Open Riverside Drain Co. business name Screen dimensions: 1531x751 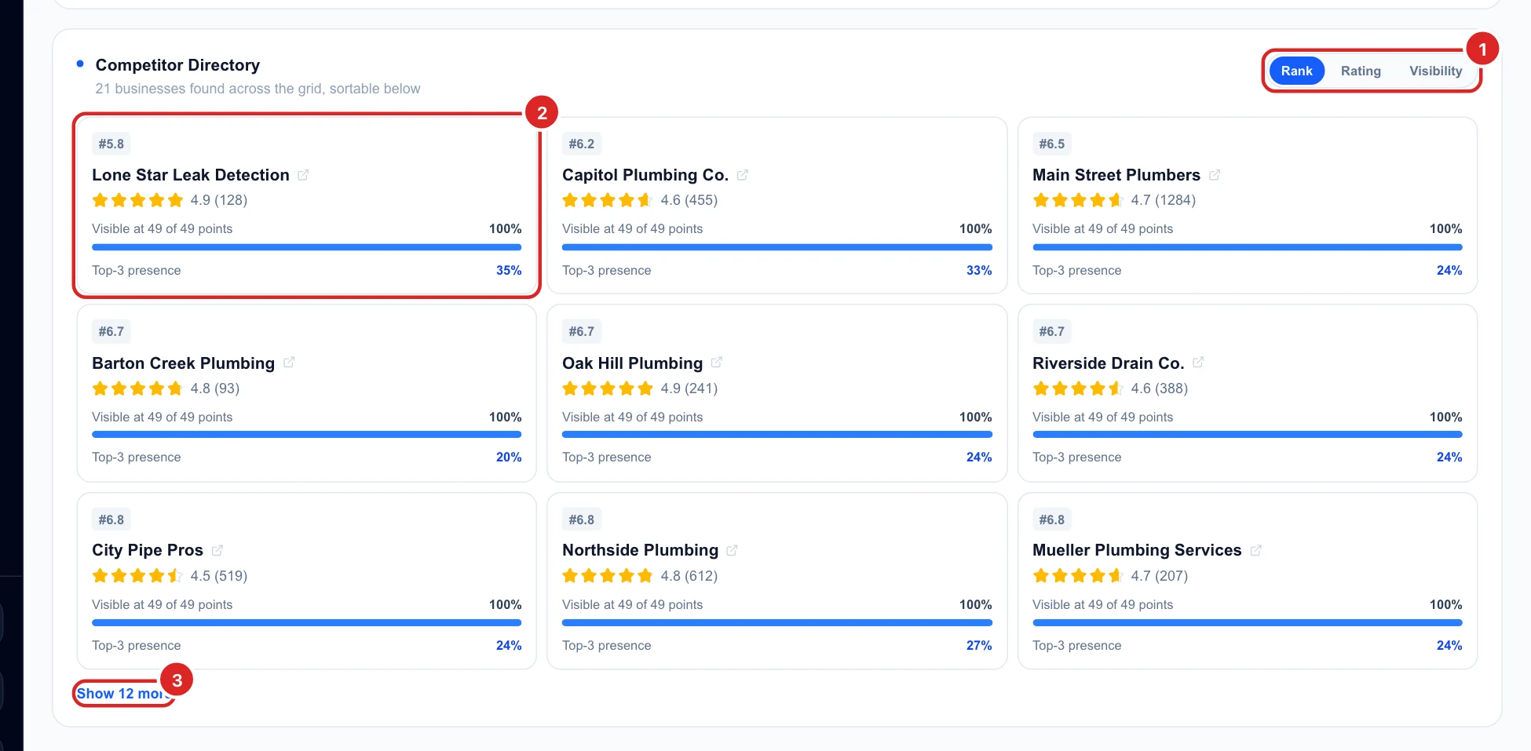pos(1108,363)
